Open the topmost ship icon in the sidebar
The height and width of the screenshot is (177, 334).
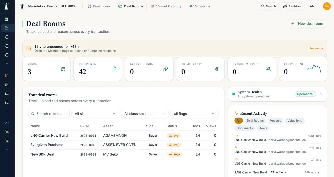tap(7, 84)
